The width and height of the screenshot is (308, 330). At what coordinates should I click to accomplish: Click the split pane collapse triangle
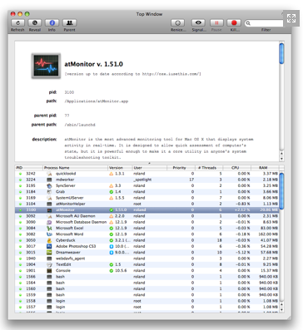click(149, 163)
